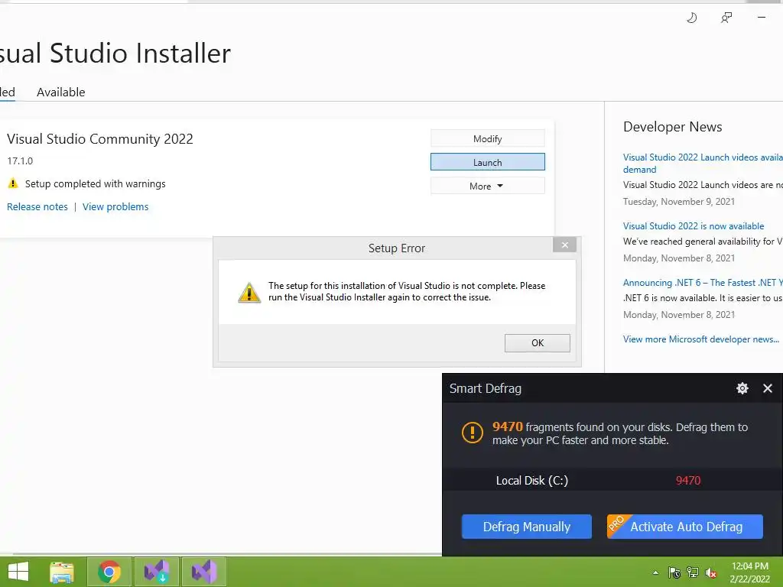783x587 pixels.
Task: Open View more Microsoft developer news link
Action: pyautogui.click(x=701, y=339)
